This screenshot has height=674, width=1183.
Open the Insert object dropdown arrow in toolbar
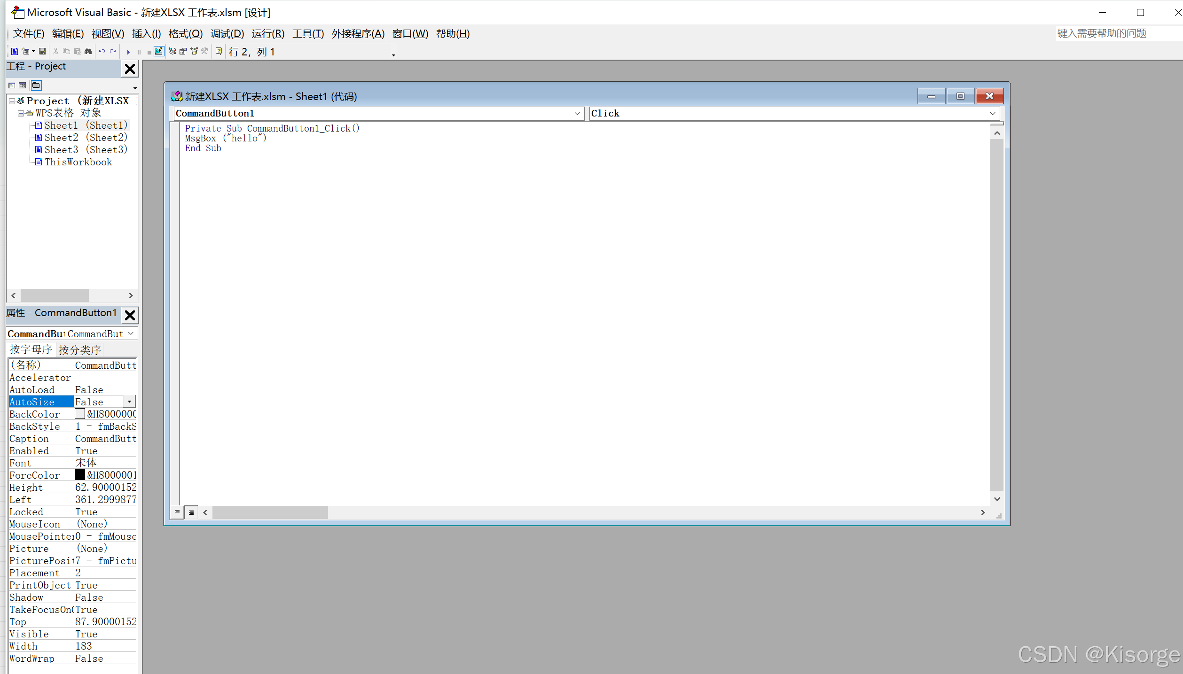tap(33, 52)
